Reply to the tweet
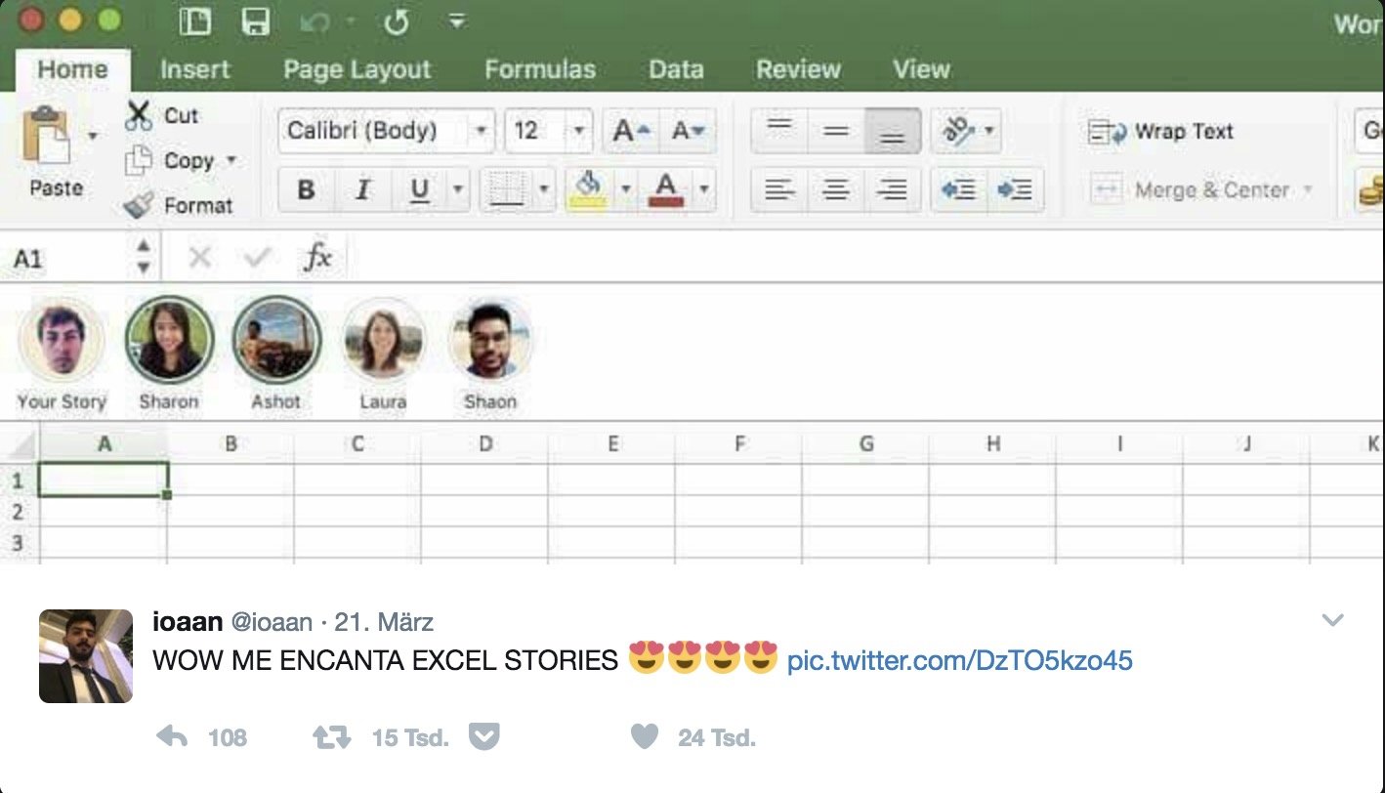This screenshot has width=1385, height=793. pyautogui.click(x=172, y=737)
